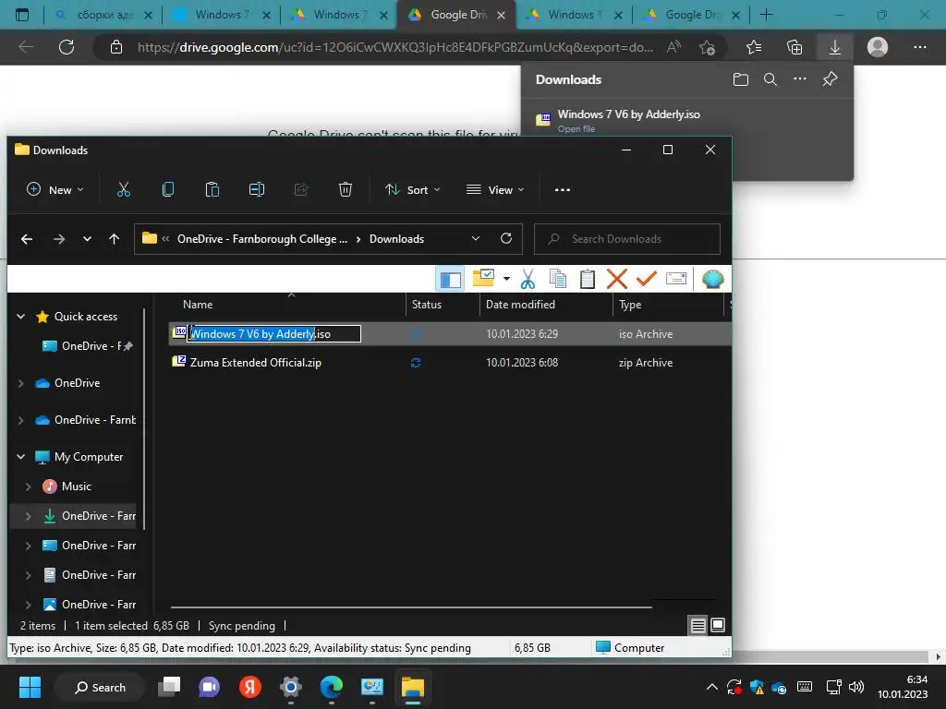Click the taskbar Search box
This screenshot has height=709, width=946.
click(100, 687)
